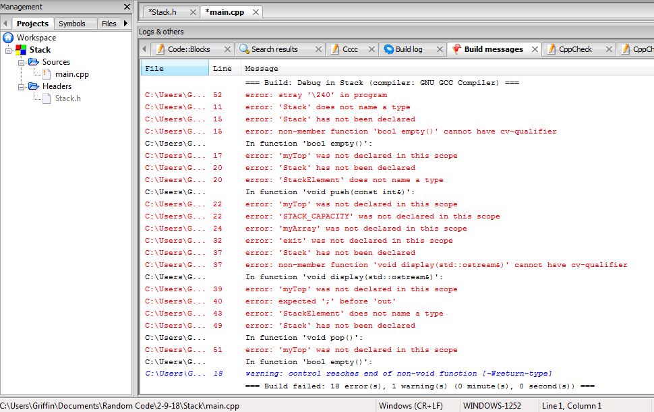Select the Stack project label

40,50
